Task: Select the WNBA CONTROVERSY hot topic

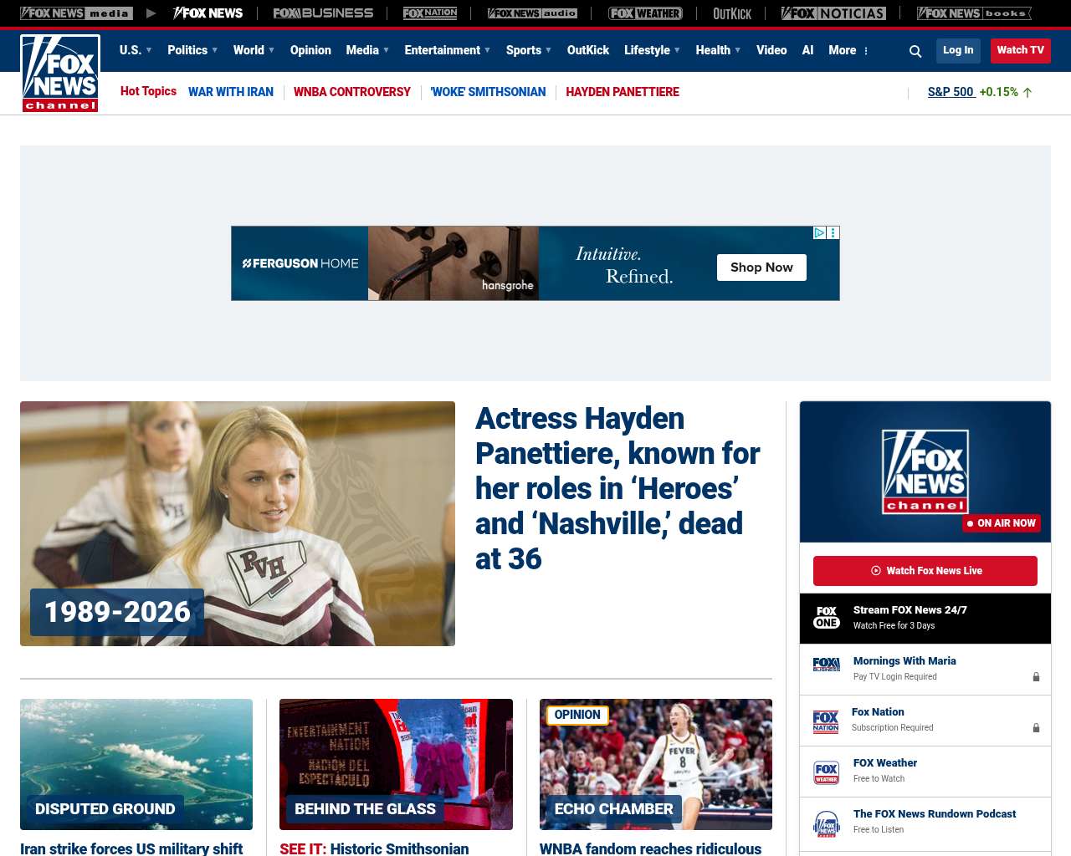Action: [352, 92]
